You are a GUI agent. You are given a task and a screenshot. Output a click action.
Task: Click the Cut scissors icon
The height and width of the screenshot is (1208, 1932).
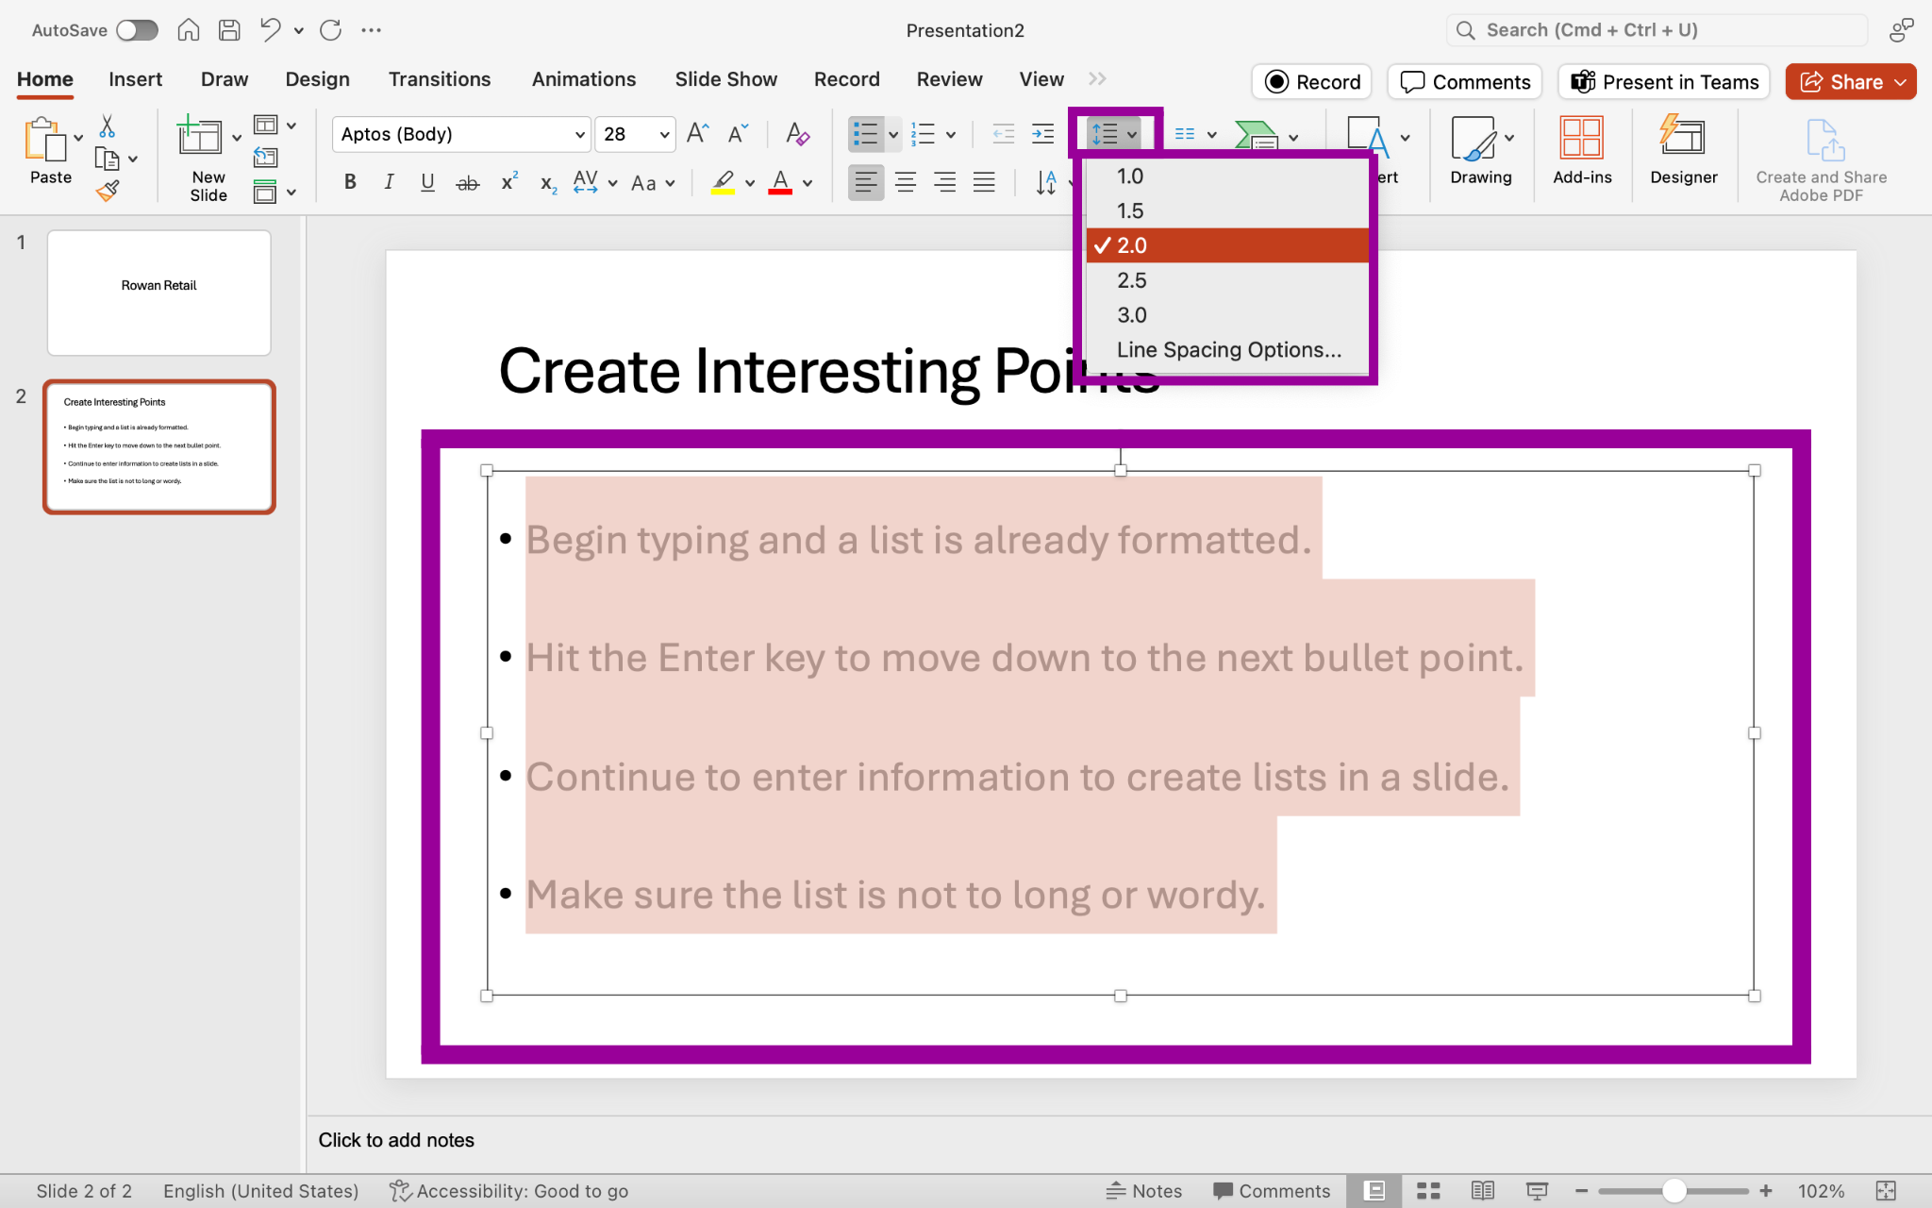point(107,126)
